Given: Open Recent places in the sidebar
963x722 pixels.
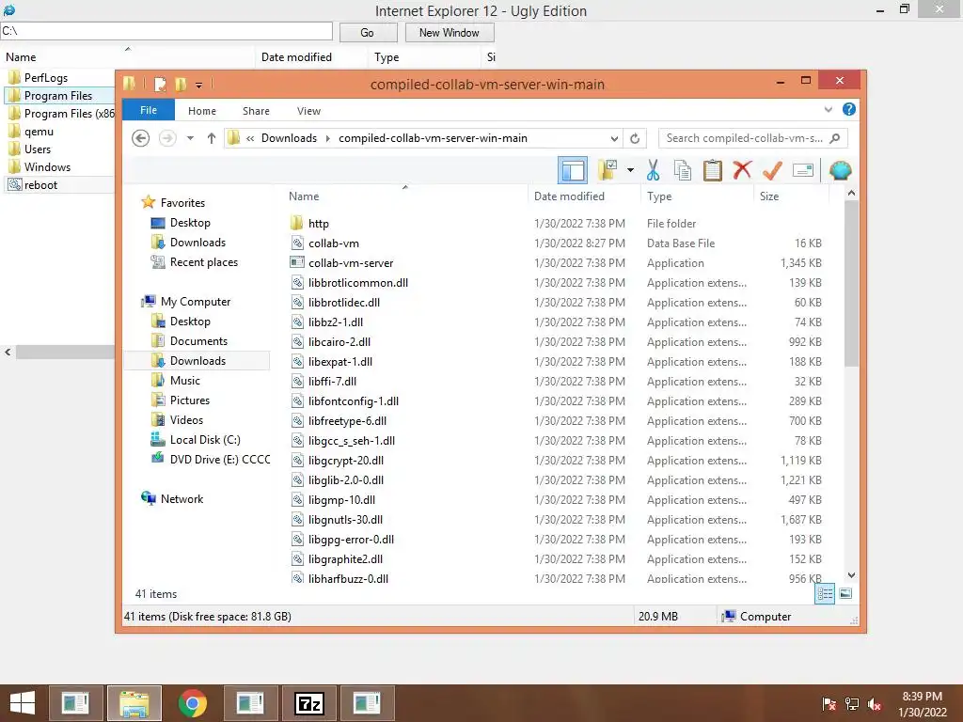Looking at the screenshot, I should (x=203, y=262).
